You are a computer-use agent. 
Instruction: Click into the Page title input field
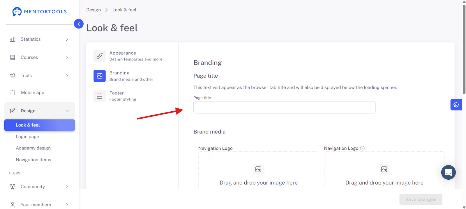285,108
